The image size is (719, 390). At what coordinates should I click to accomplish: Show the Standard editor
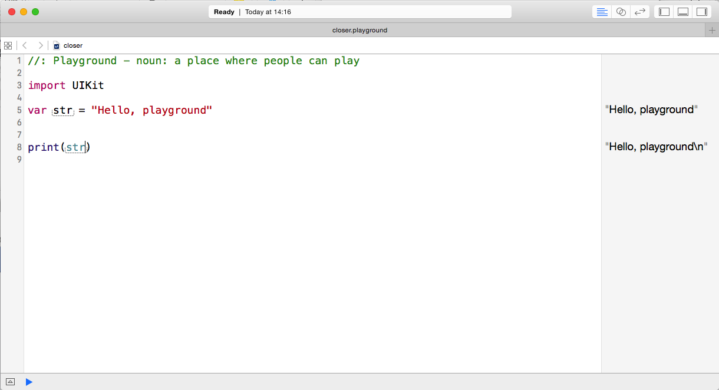[602, 12]
